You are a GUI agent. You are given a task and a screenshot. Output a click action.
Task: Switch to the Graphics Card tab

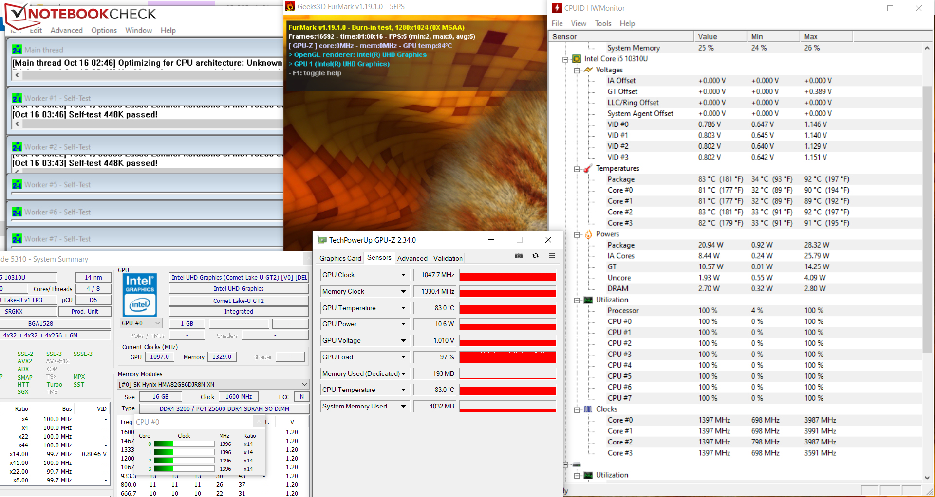[x=340, y=258]
